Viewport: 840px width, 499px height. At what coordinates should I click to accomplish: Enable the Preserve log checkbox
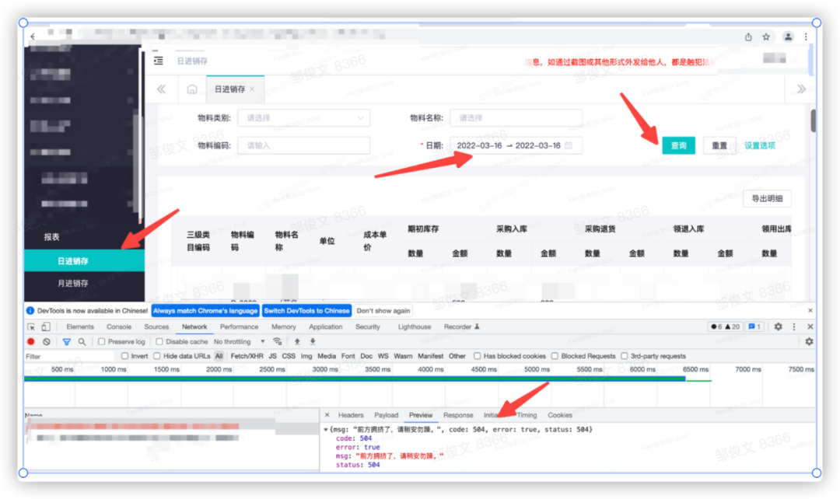101,341
